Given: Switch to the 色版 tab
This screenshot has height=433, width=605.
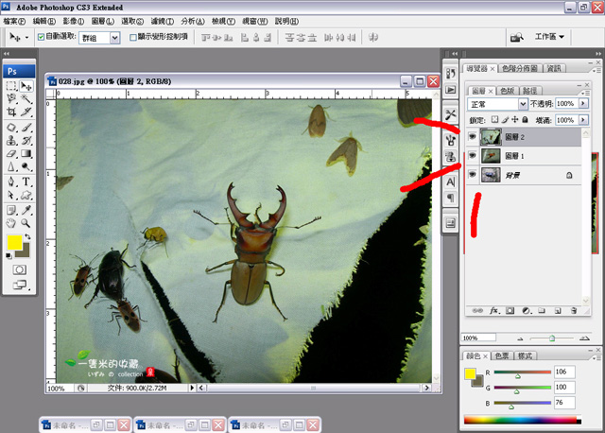Looking at the screenshot, I should (x=508, y=91).
